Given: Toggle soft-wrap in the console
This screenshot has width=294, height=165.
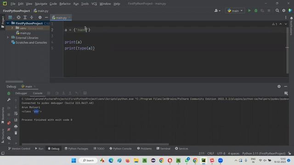Looking at the screenshot, I should coord(16,114).
